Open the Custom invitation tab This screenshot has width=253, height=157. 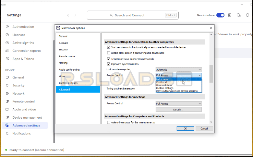click(78, 83)
